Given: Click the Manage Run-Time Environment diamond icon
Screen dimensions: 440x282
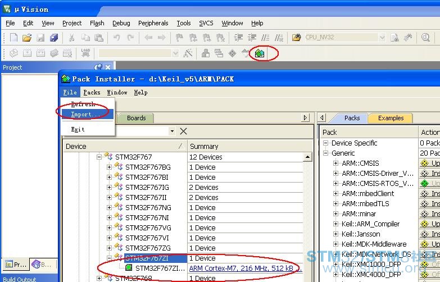Looking at the screenshot, I should [x=232, y=53].
